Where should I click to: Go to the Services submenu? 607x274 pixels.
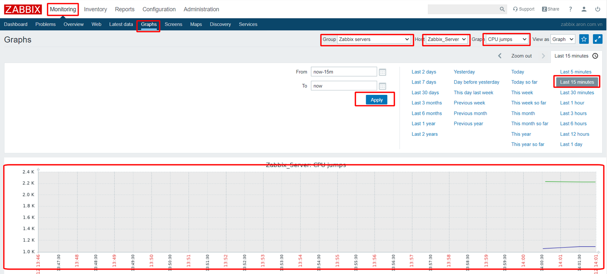[x=248, y=24]
